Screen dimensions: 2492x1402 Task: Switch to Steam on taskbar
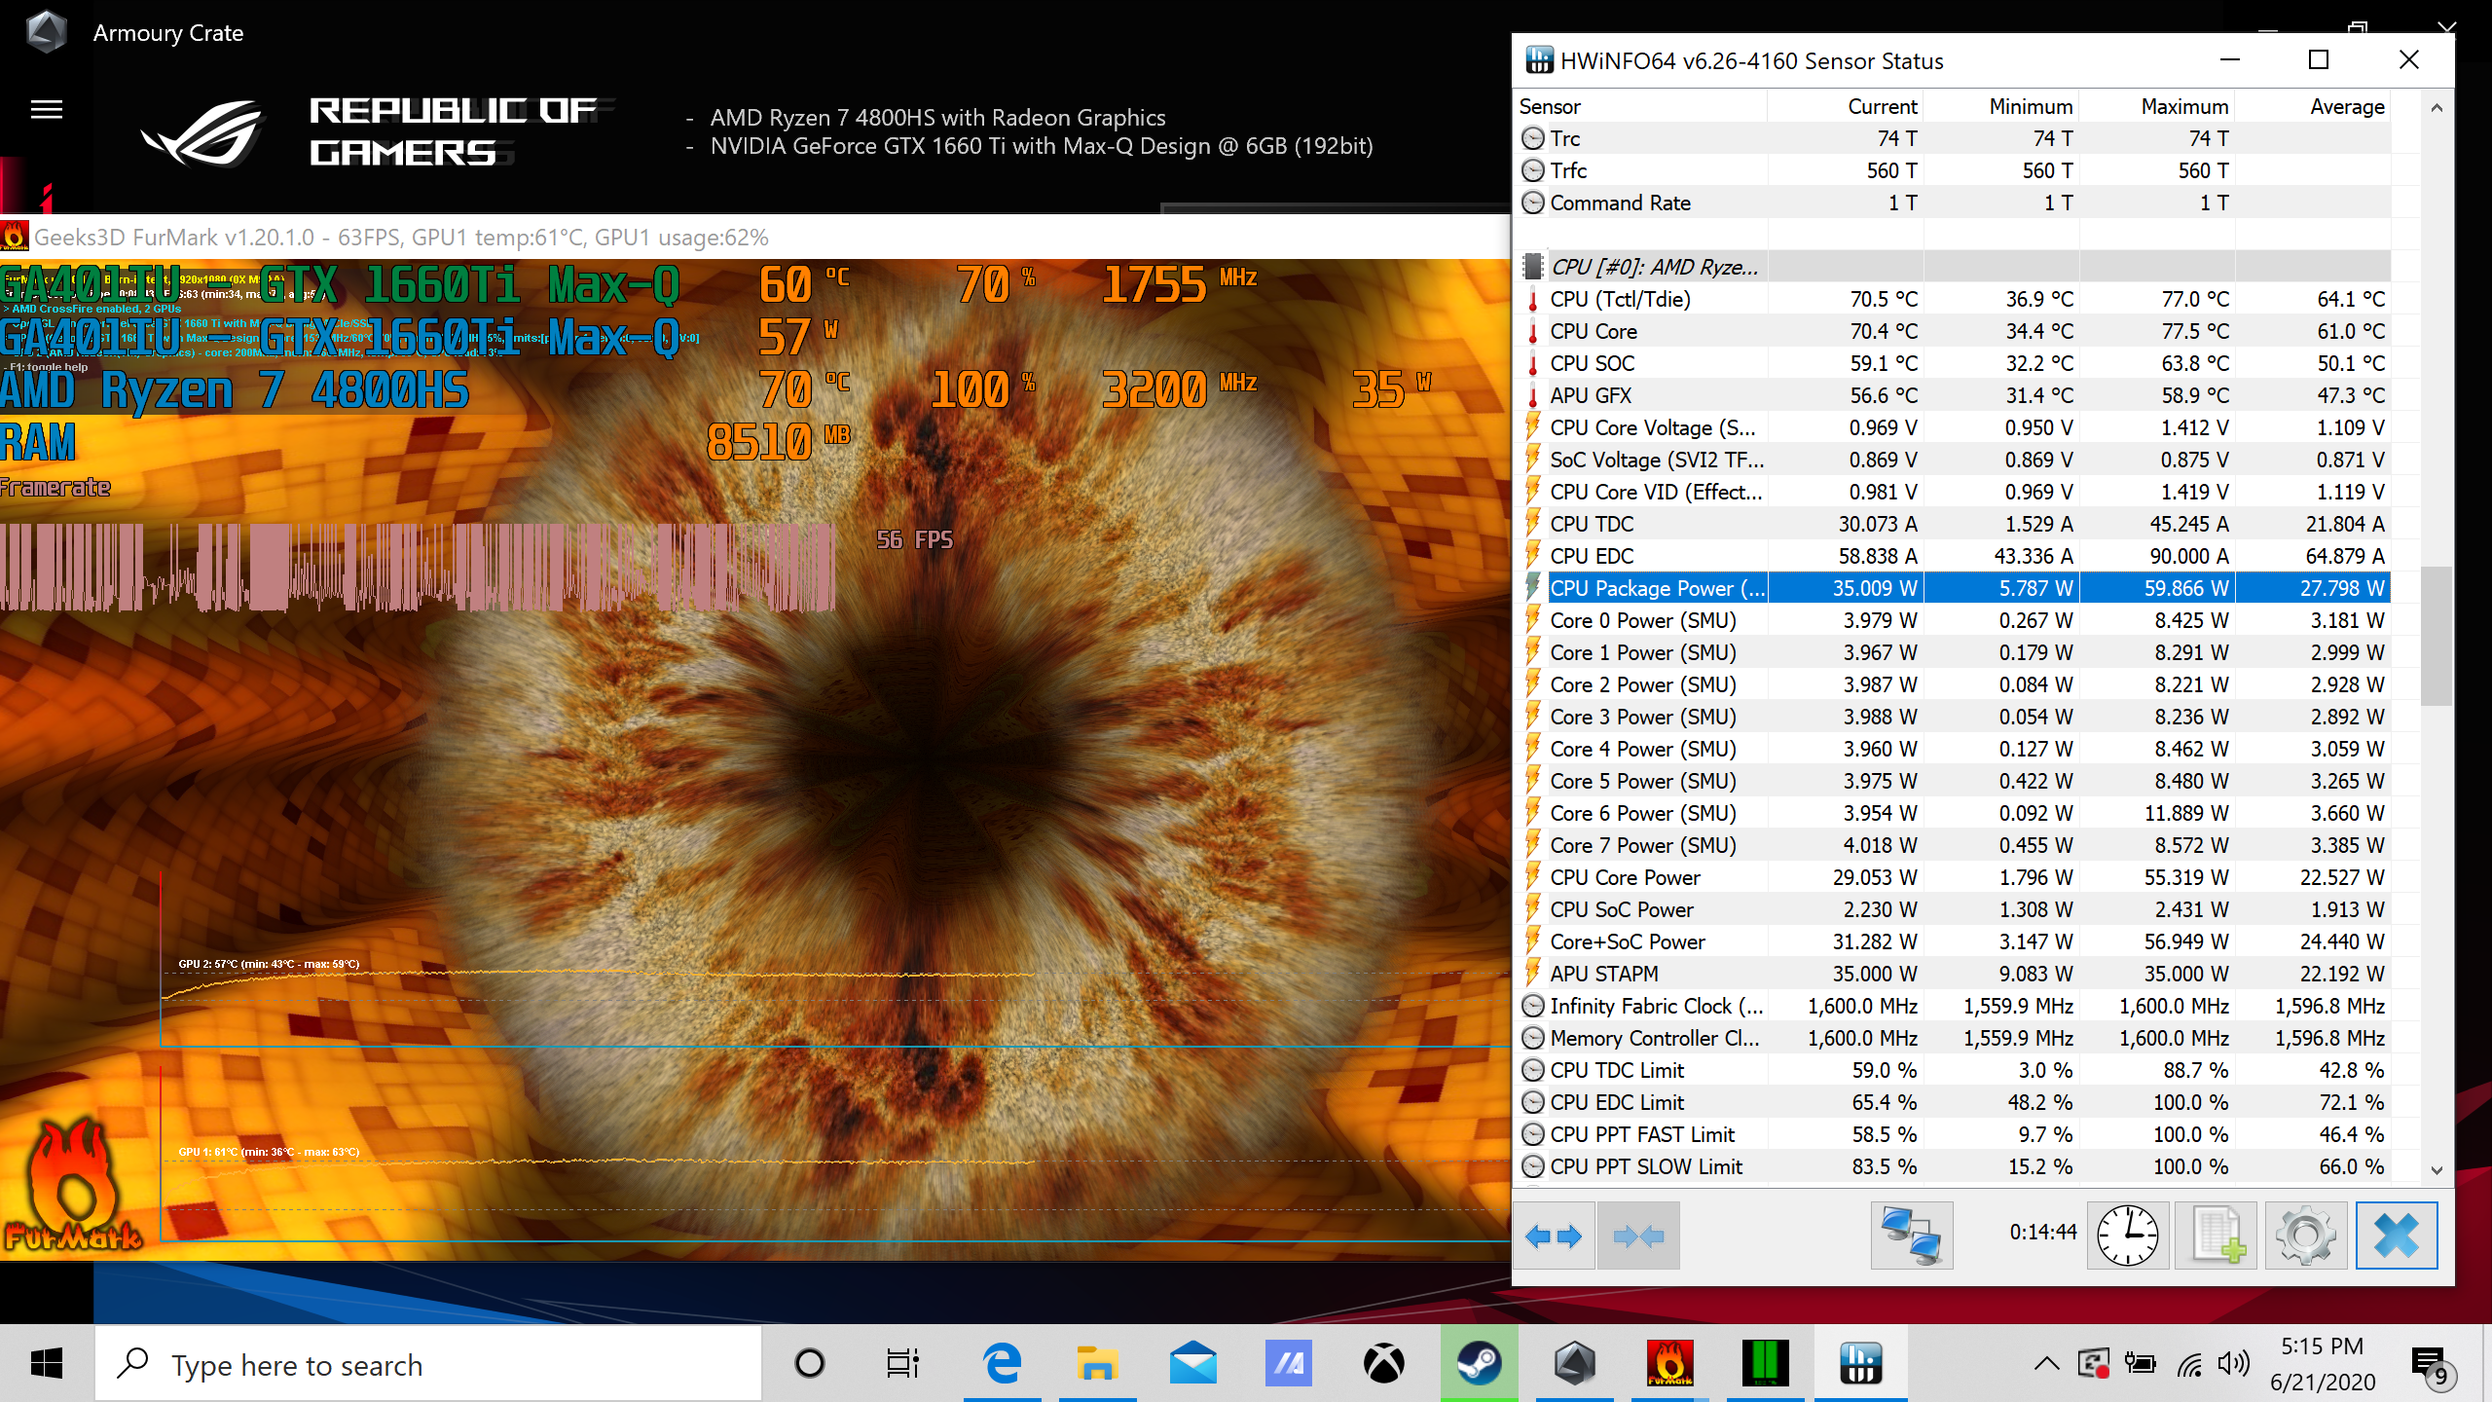coord(1479,1363)
